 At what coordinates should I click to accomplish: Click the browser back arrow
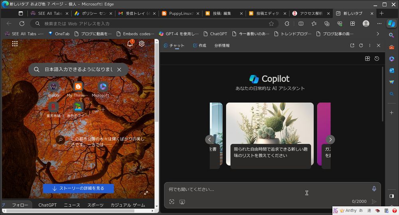click(9, 23)
